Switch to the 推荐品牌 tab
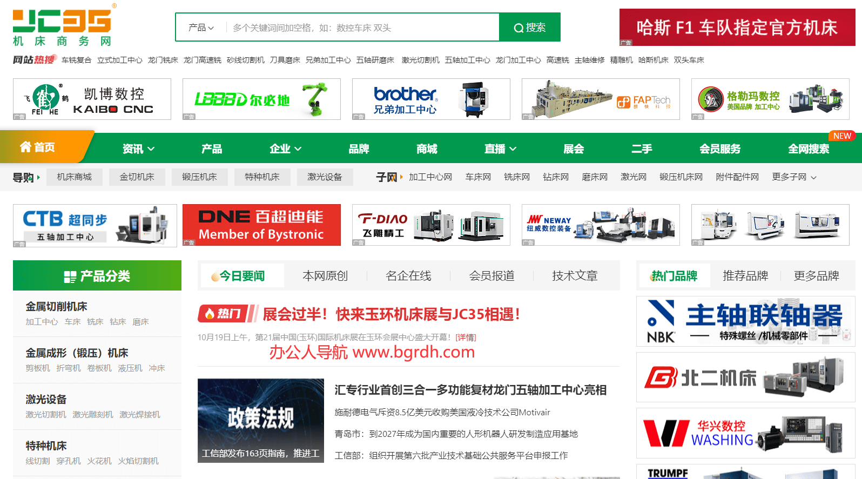The image size is (862, 479). point(745,276)
